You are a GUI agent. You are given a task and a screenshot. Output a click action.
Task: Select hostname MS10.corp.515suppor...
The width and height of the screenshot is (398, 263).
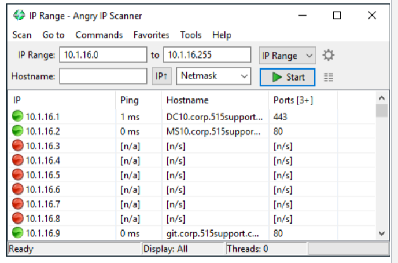coord(213,131)
